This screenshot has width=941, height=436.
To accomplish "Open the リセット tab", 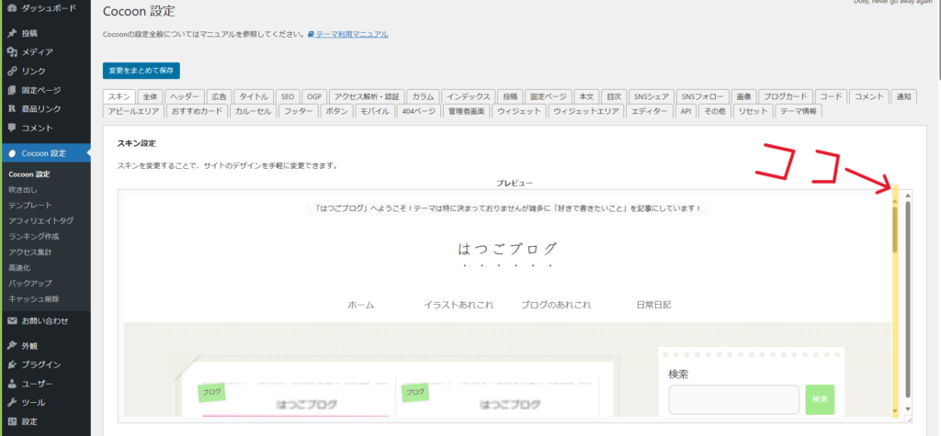I will click(x=754, y=111).
